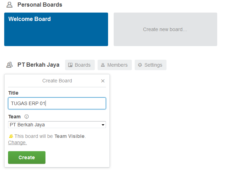
Task: Click the Team field label
Action: [x=14, y=117]
